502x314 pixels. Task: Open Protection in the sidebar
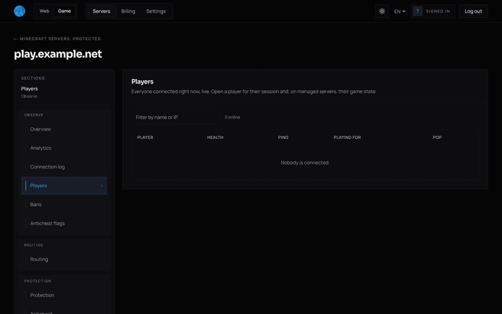[x=64, y=295]
